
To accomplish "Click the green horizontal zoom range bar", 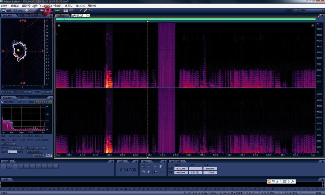I will [x=186, y=19].
